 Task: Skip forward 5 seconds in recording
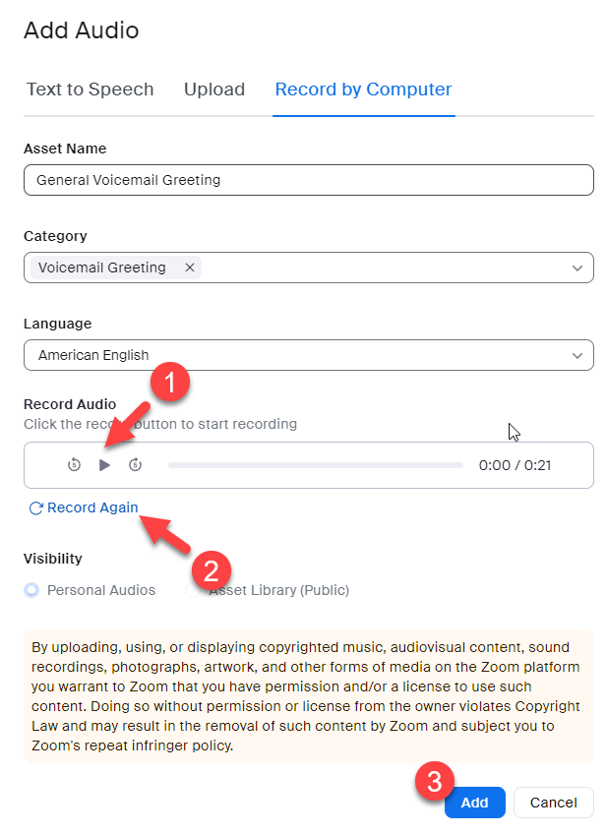click(136, 465)
